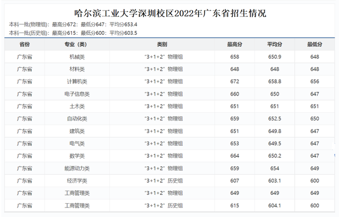This screenshot has height=217, width=339.
Task: Click highest score 664 for 数学类
Action: coord(235,156)
